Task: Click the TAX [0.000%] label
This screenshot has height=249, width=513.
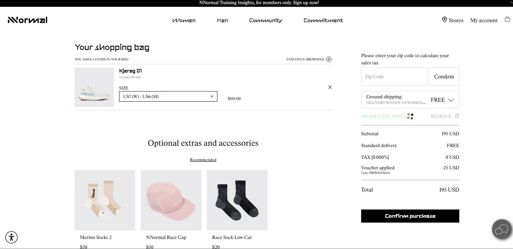Action: pyautogui.click(x=375, y=157)
